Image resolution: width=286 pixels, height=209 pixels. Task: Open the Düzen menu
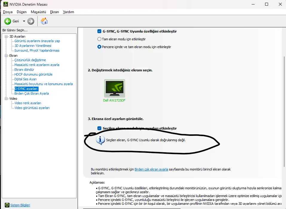point(22,12)
